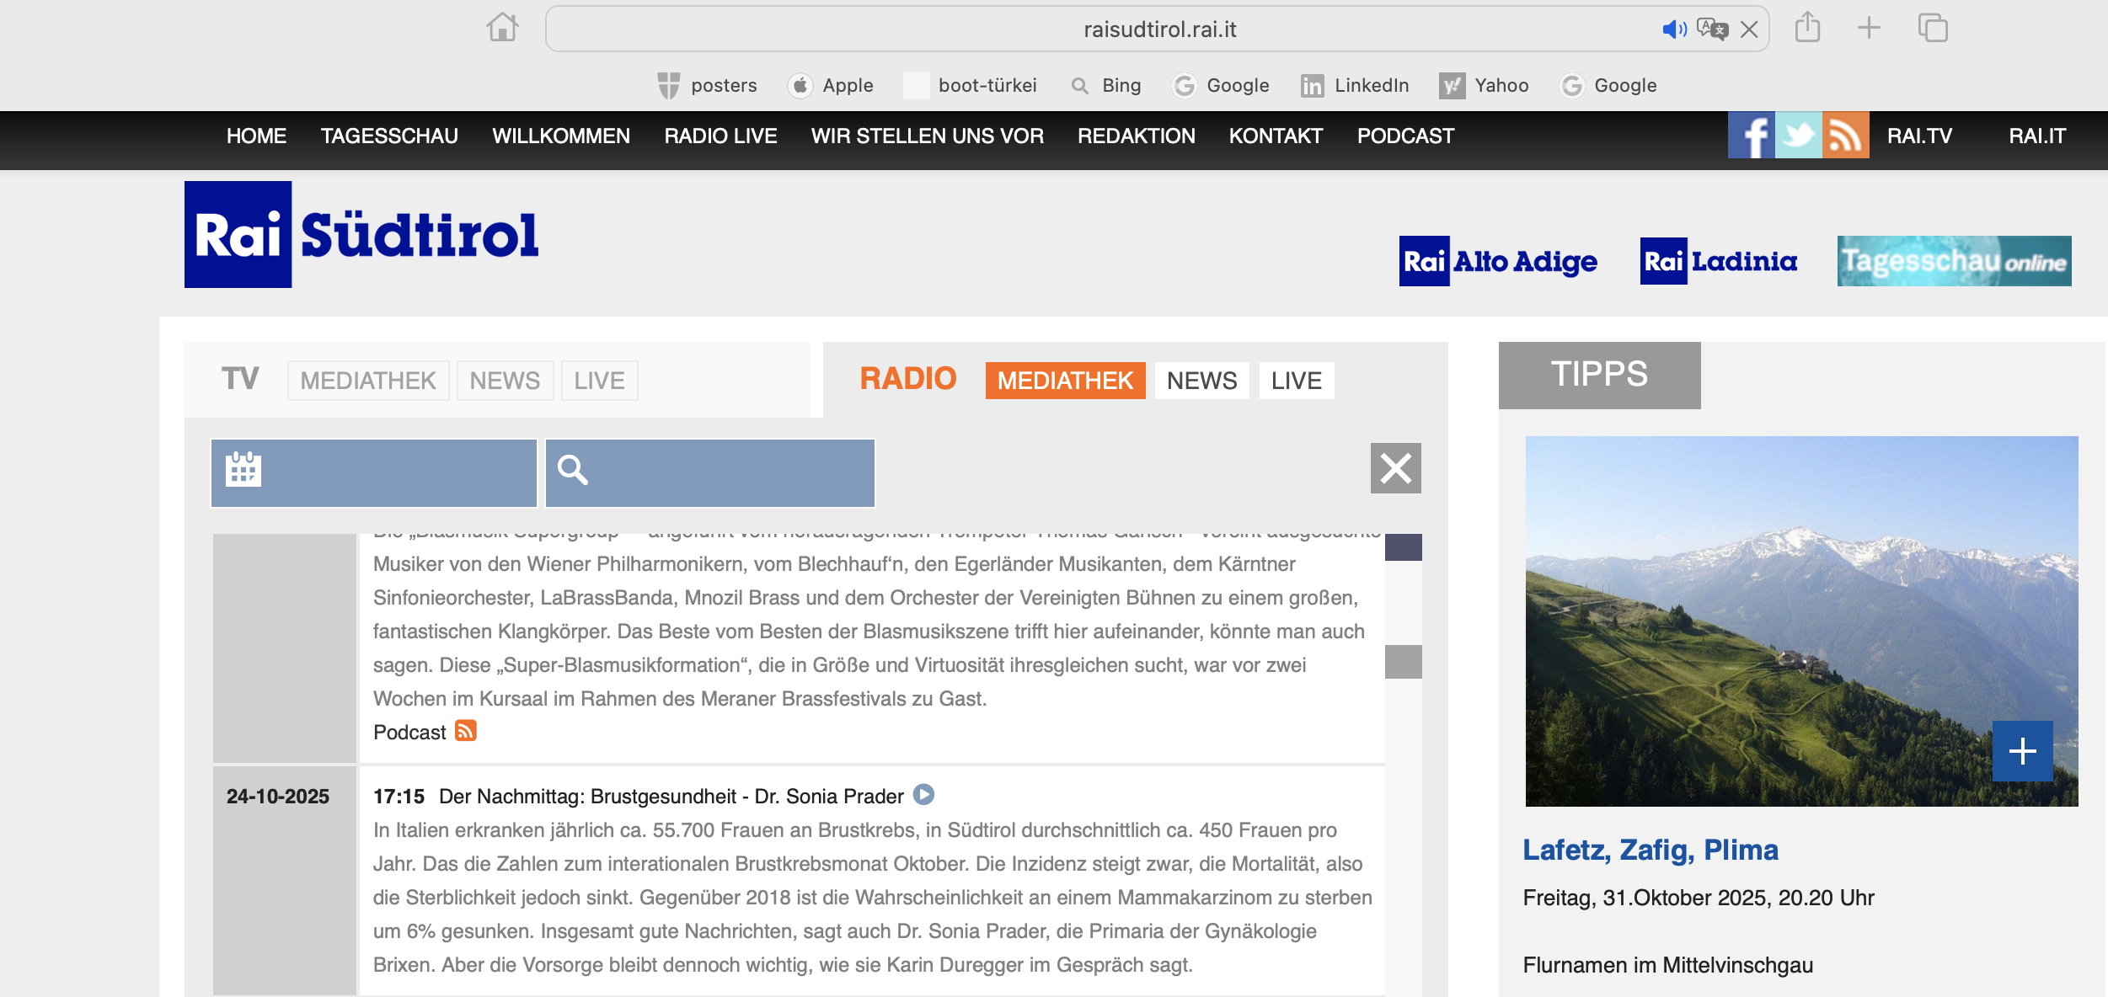This screenshot has height=997, width=2108.
Task: Click the Facebook icon in navigation bar
Action: [x=1751, y=135]
